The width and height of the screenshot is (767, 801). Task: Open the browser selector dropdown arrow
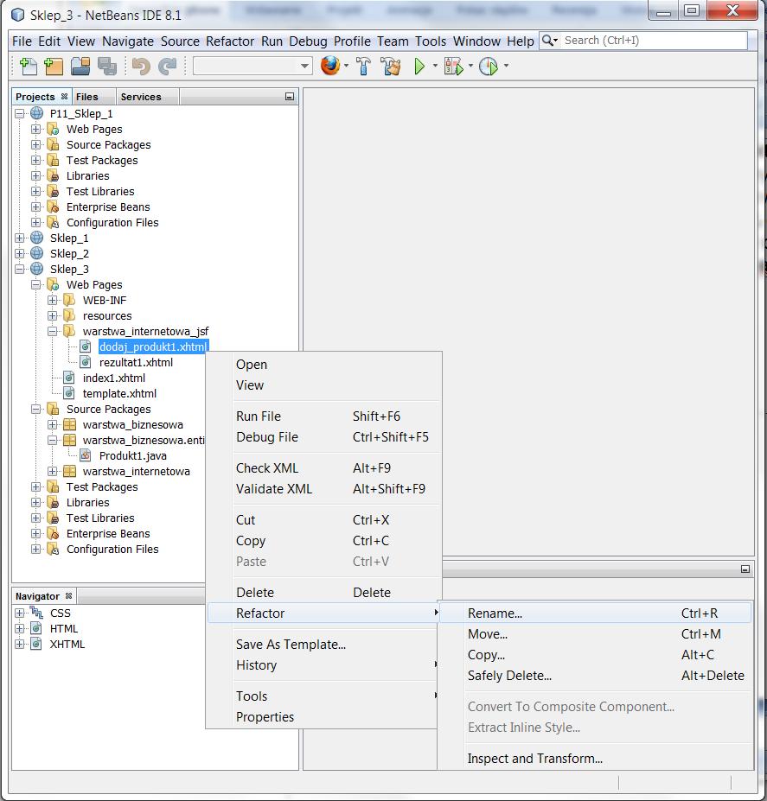pyautogui.click(x=346, y=66)
